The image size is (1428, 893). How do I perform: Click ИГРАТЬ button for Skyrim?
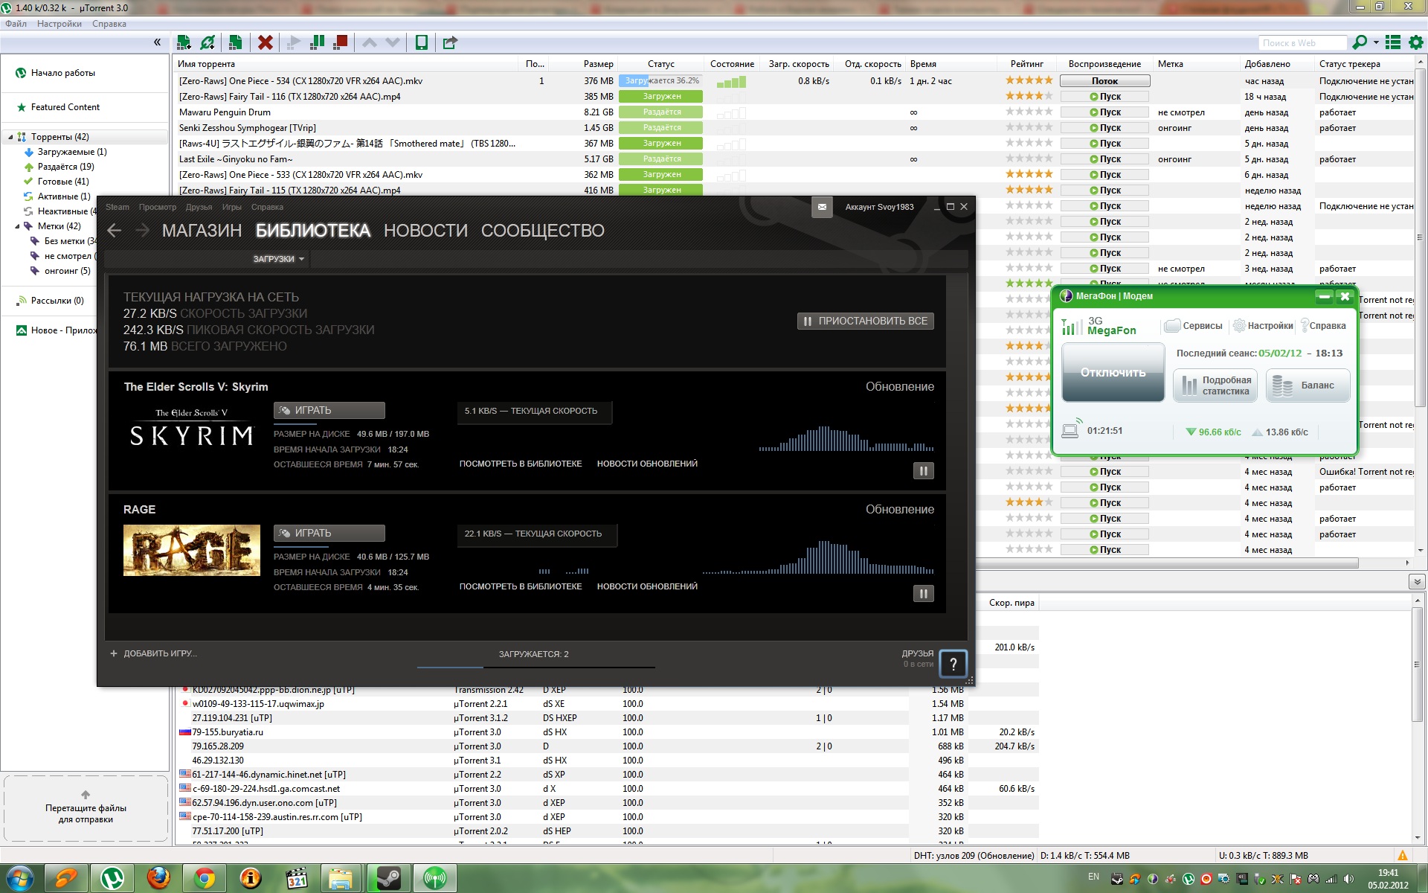pyautogui.click(x=329, y=411)
